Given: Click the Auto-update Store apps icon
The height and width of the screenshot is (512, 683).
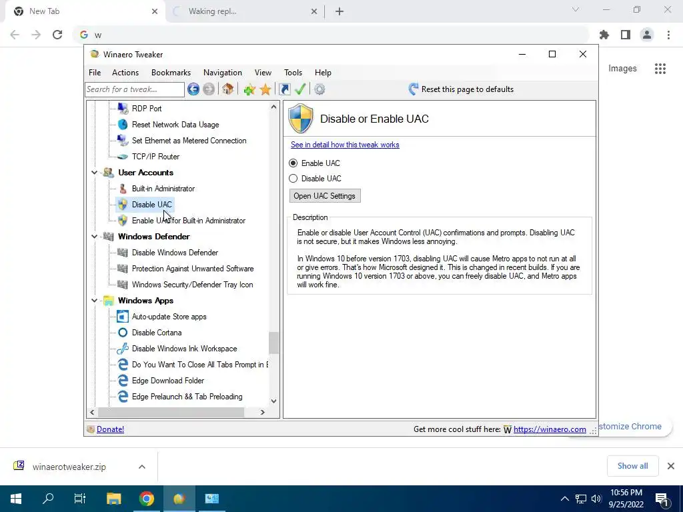Looking at the screenshot, I should click(x=123, y=317).
